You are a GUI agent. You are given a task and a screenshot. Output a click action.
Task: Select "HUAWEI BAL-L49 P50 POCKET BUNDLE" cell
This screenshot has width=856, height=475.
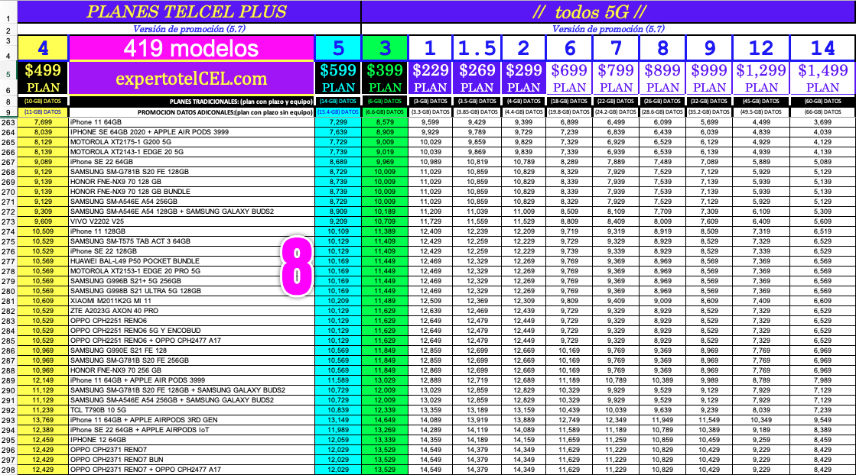(x=191, y=261)
